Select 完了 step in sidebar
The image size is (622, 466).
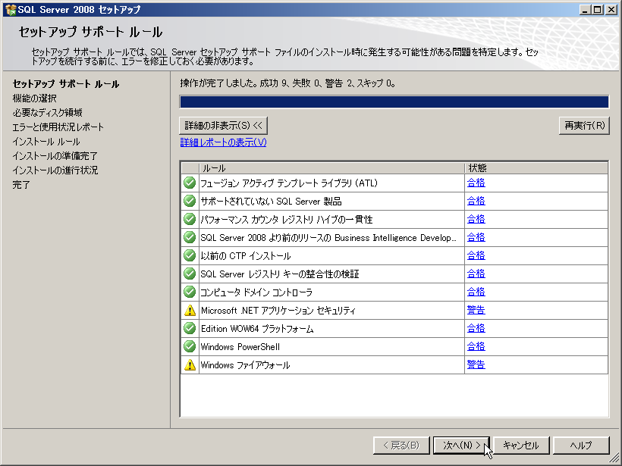coord(21,185)
